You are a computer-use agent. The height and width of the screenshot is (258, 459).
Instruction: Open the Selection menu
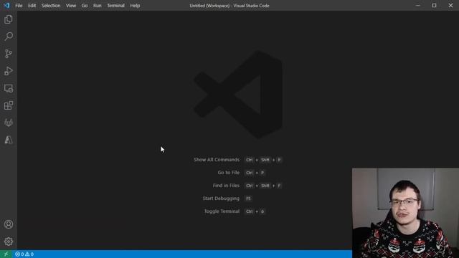[x=51, y=6]
